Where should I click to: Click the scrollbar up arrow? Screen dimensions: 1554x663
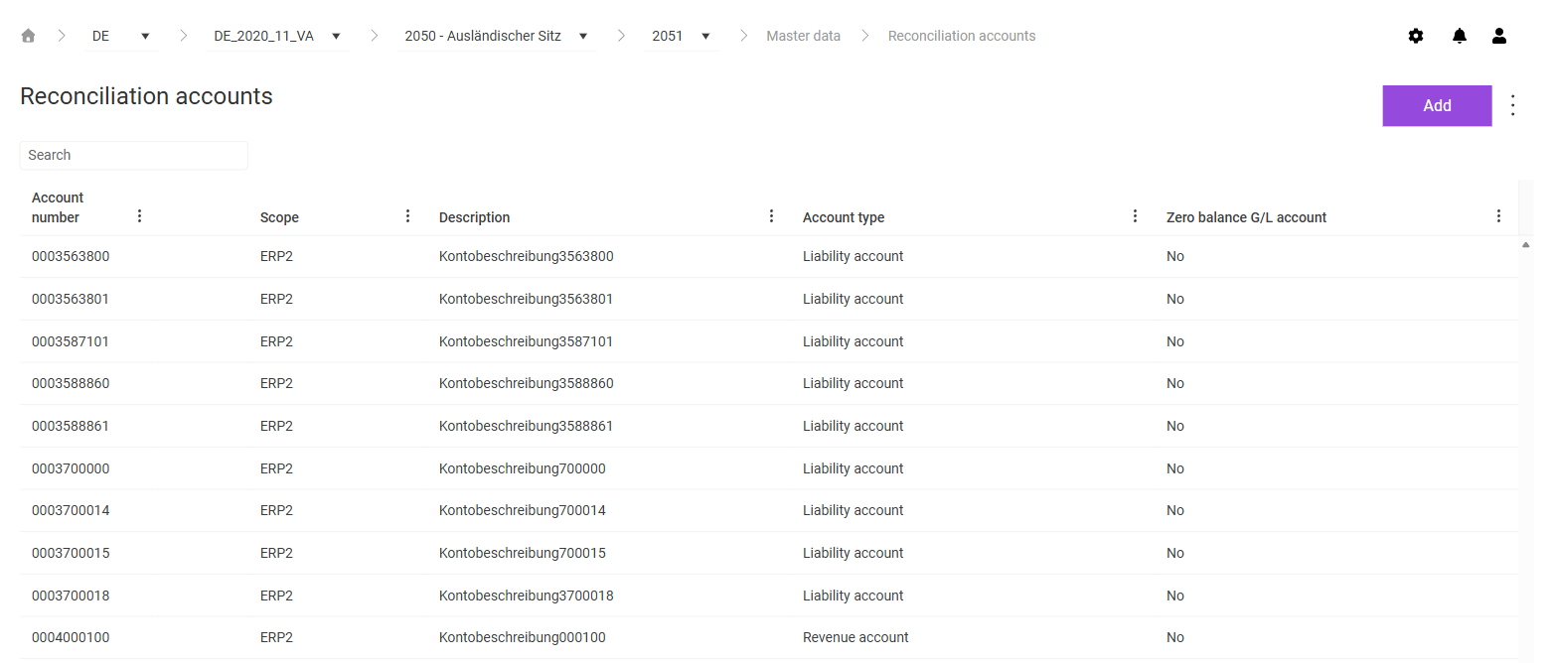point(1526,244)
